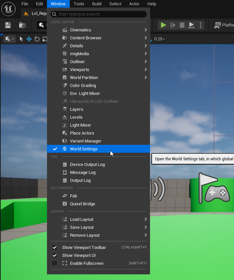Open the File menu

coord(25,4)
